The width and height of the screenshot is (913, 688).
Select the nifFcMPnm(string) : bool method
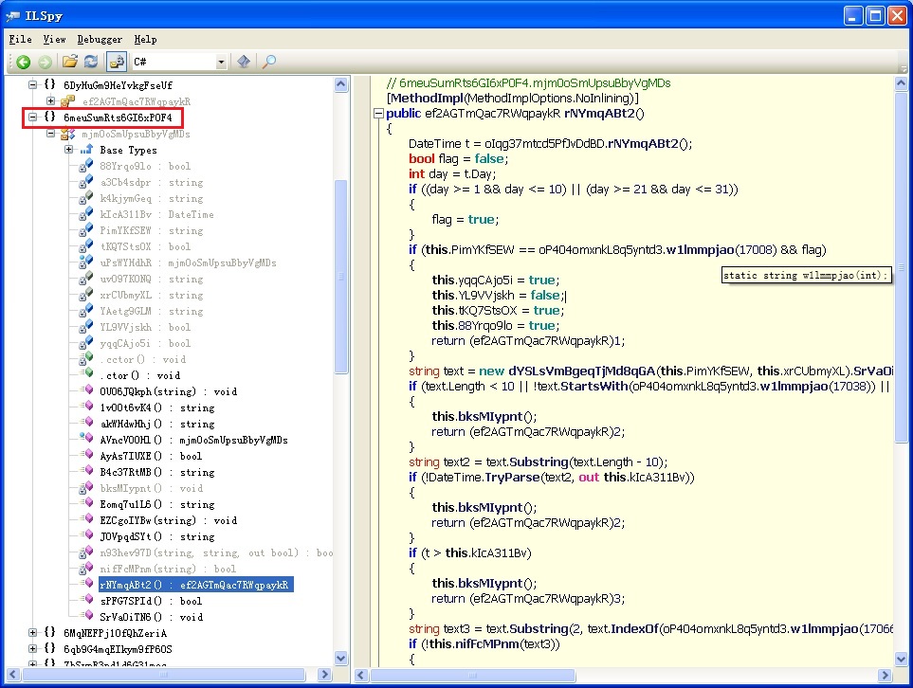pyautogui.click(x=168, y=570)
